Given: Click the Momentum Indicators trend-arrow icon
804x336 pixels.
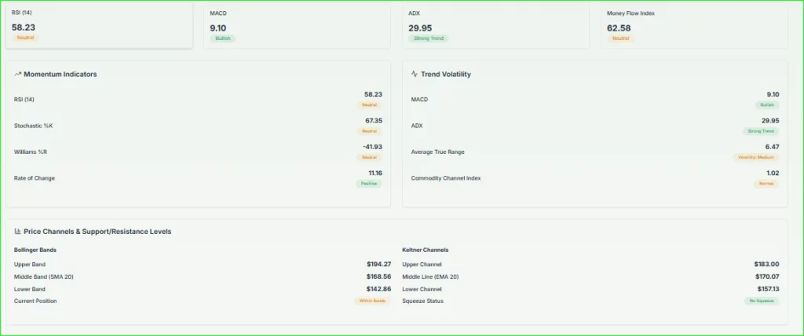Looking at the screenshot, I should point(17,74).
